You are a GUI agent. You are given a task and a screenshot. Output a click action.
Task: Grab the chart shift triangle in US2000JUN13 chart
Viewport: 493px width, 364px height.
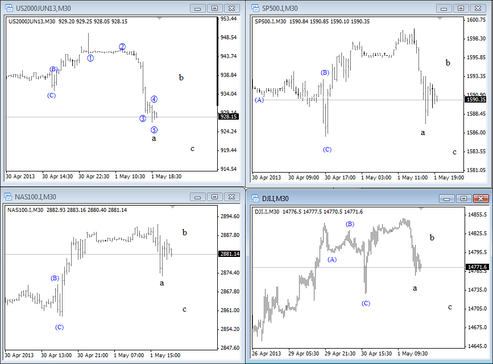click(160, 19)
